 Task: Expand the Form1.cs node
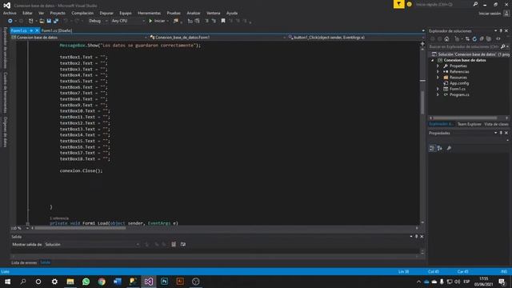click(x=438, y=89)
